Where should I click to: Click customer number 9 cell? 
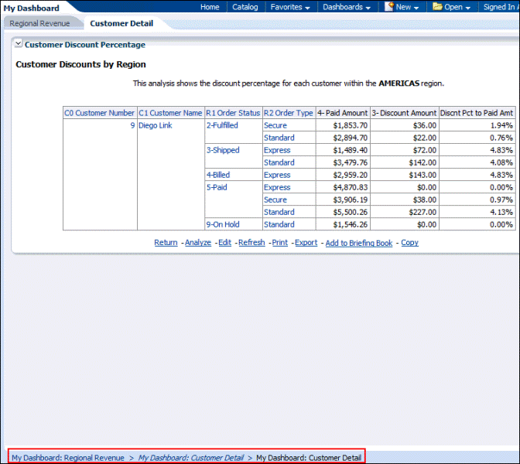(132, 125)
